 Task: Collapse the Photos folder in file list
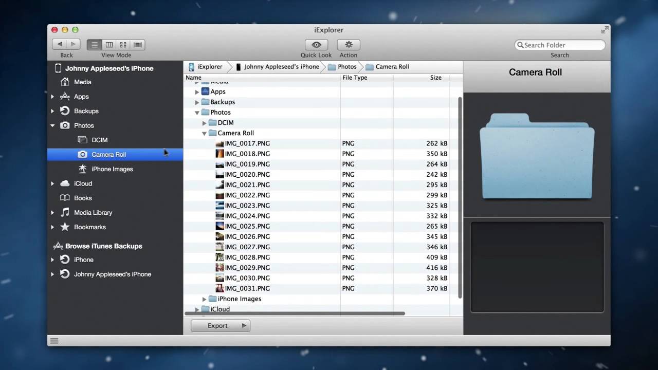click(x=197, y=113)
